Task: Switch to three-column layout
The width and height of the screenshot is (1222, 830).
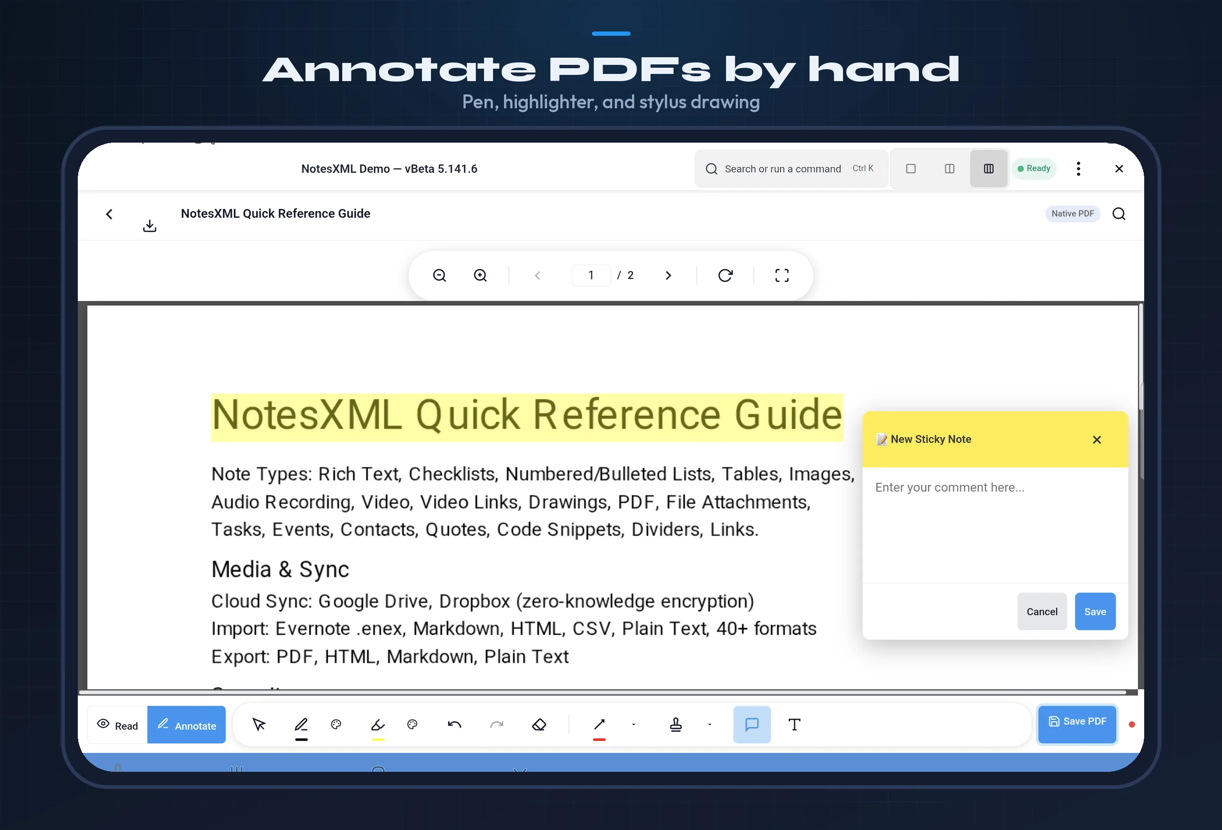Action: [x=989, y=169]
